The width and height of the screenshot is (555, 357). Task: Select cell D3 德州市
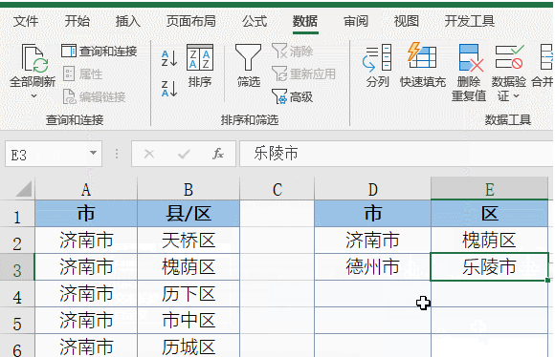pyautogui.click(x=373, y=267)
